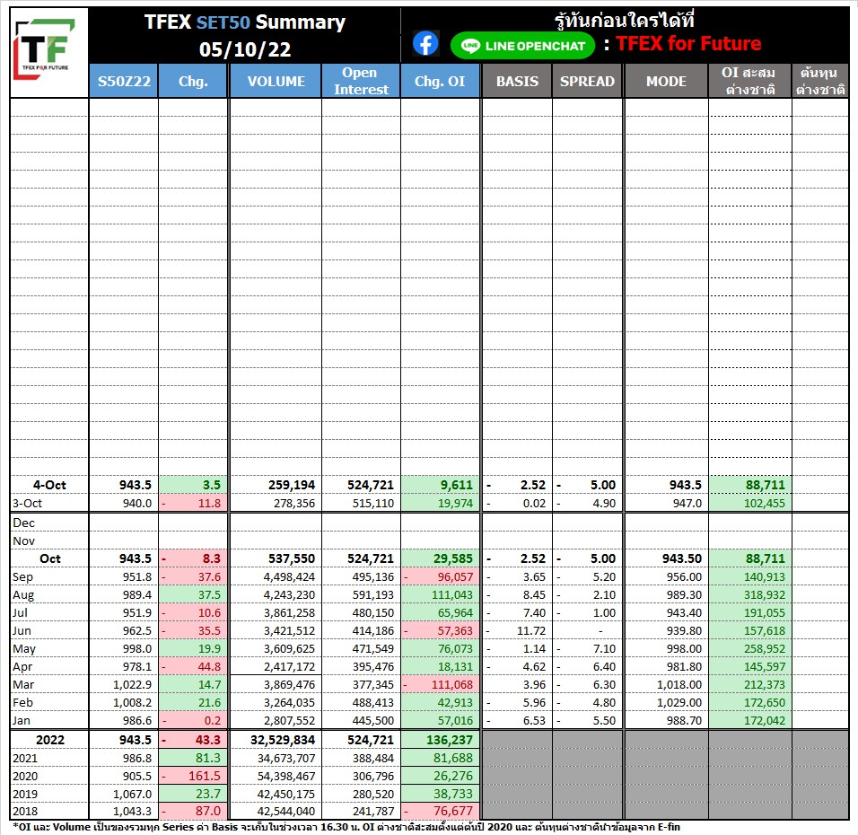Click the 2019 price value 1,067.0

[133, 794]
